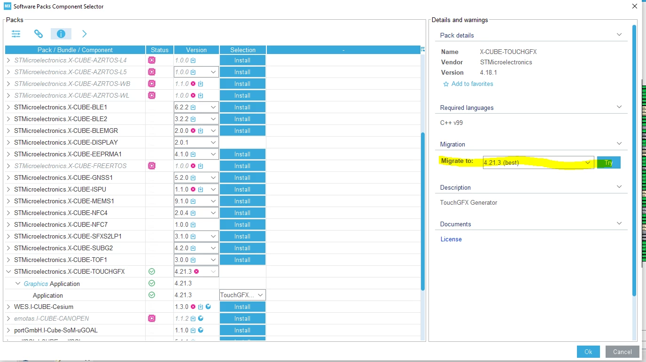Collapse the STMicroelectronics.X-CUBE-TOUCHGFX tree node
This screenshot has height=362, width=646.
8,271
